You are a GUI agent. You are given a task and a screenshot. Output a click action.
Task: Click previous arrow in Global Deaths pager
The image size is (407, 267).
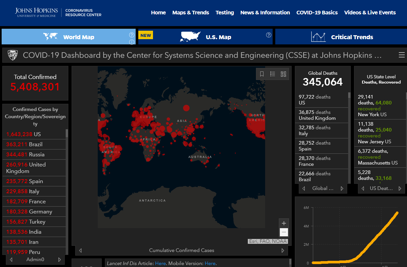click(x=304, y=188)
